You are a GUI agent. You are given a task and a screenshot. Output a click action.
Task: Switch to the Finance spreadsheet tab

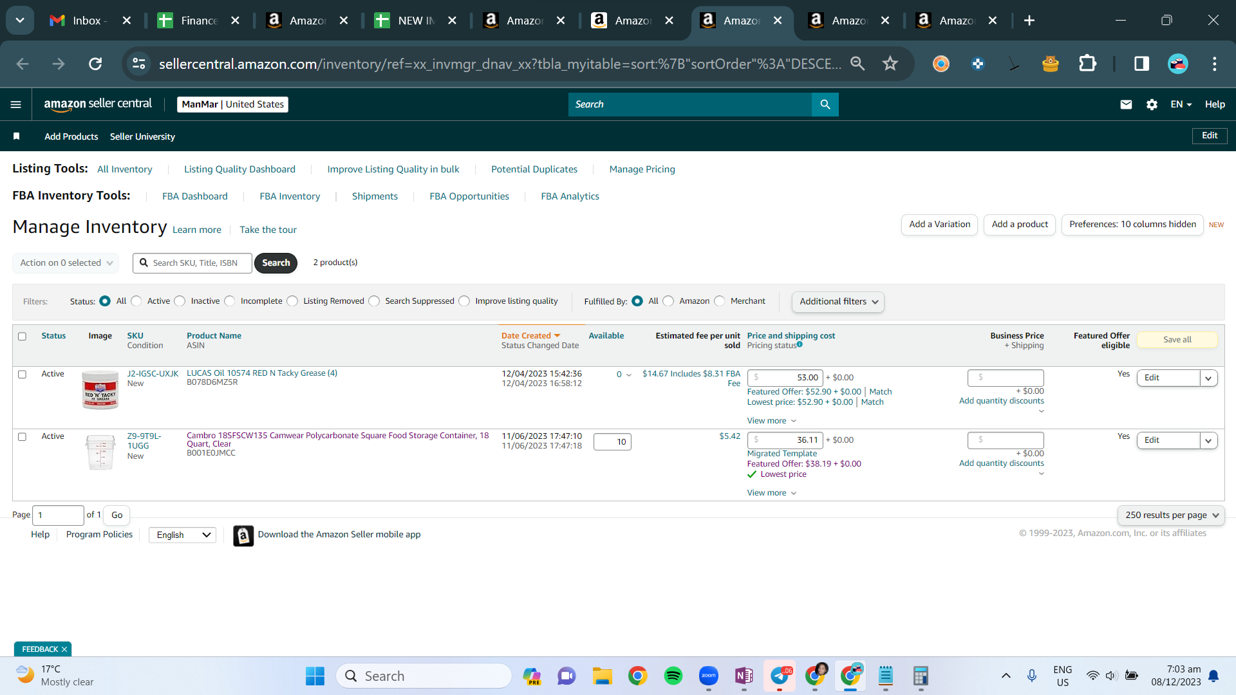coord(199,21)
